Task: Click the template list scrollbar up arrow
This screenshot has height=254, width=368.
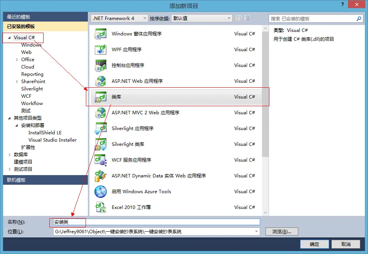Action: pos(265,28)
